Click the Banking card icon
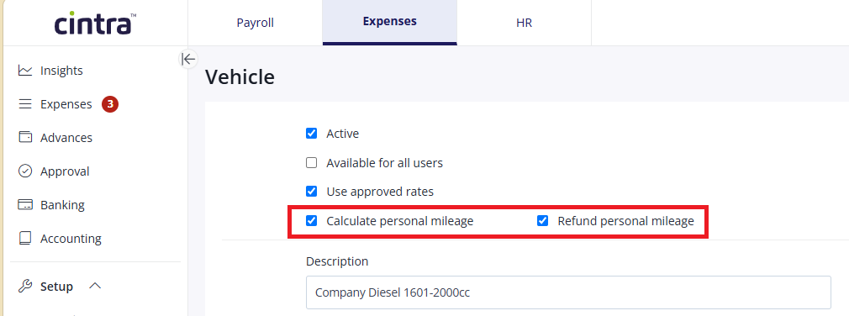The image size is (849, 316). click(25, 204)
